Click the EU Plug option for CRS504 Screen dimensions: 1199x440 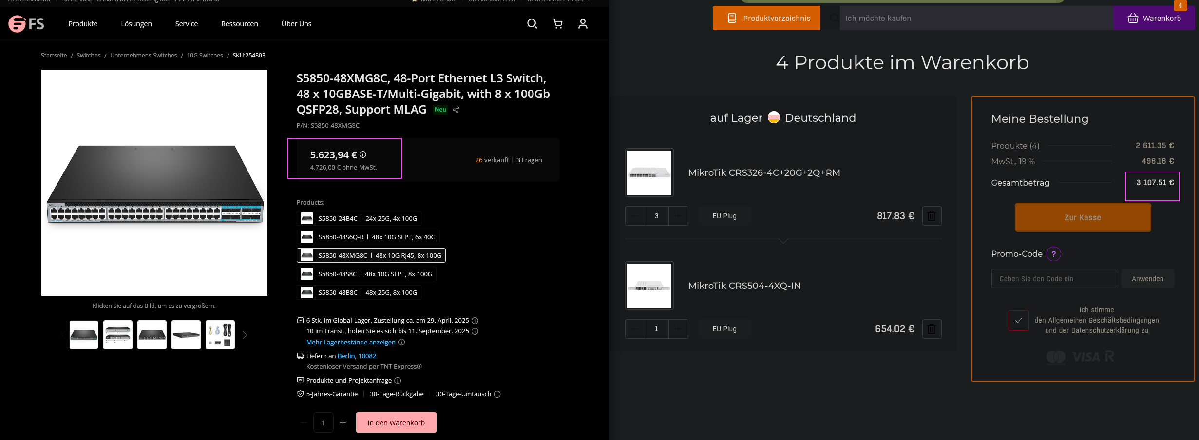click(724, 329)
